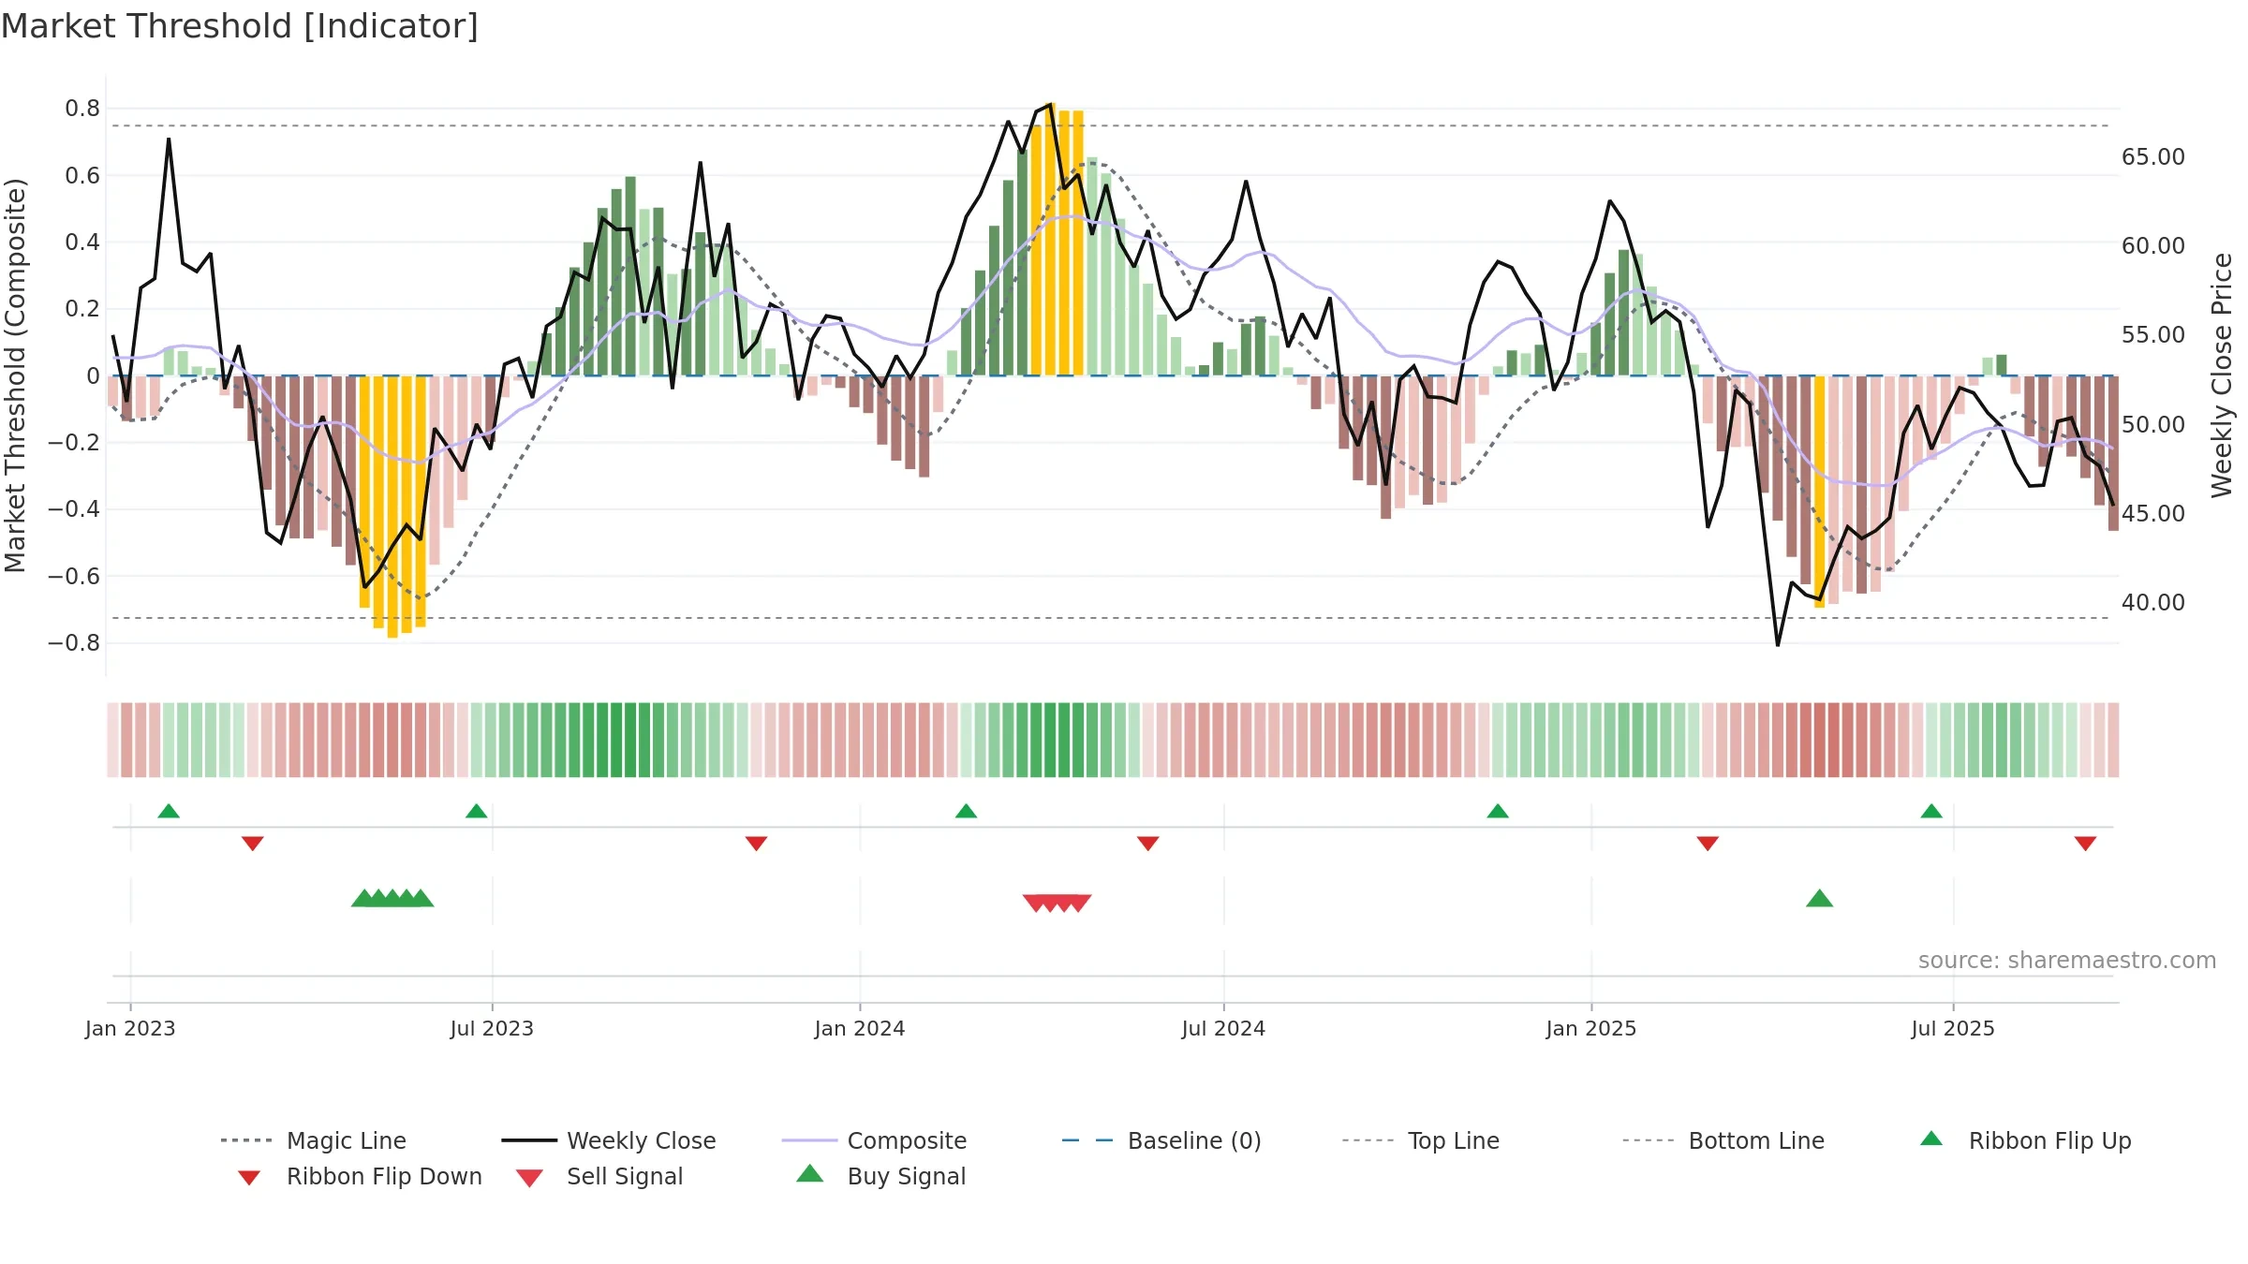
Task: Click the single yellow bar in spring 2025
Action: [x=1819, y=492]
